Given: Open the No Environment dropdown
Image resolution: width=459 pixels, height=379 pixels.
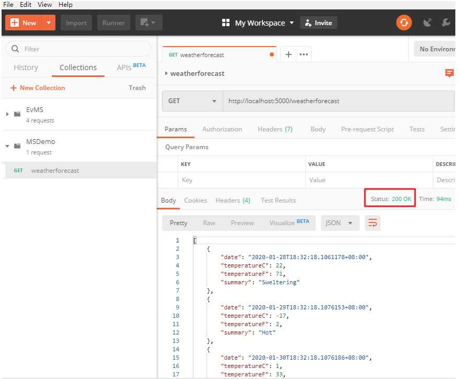Looking at the screenshot, I should click(435, 49).
